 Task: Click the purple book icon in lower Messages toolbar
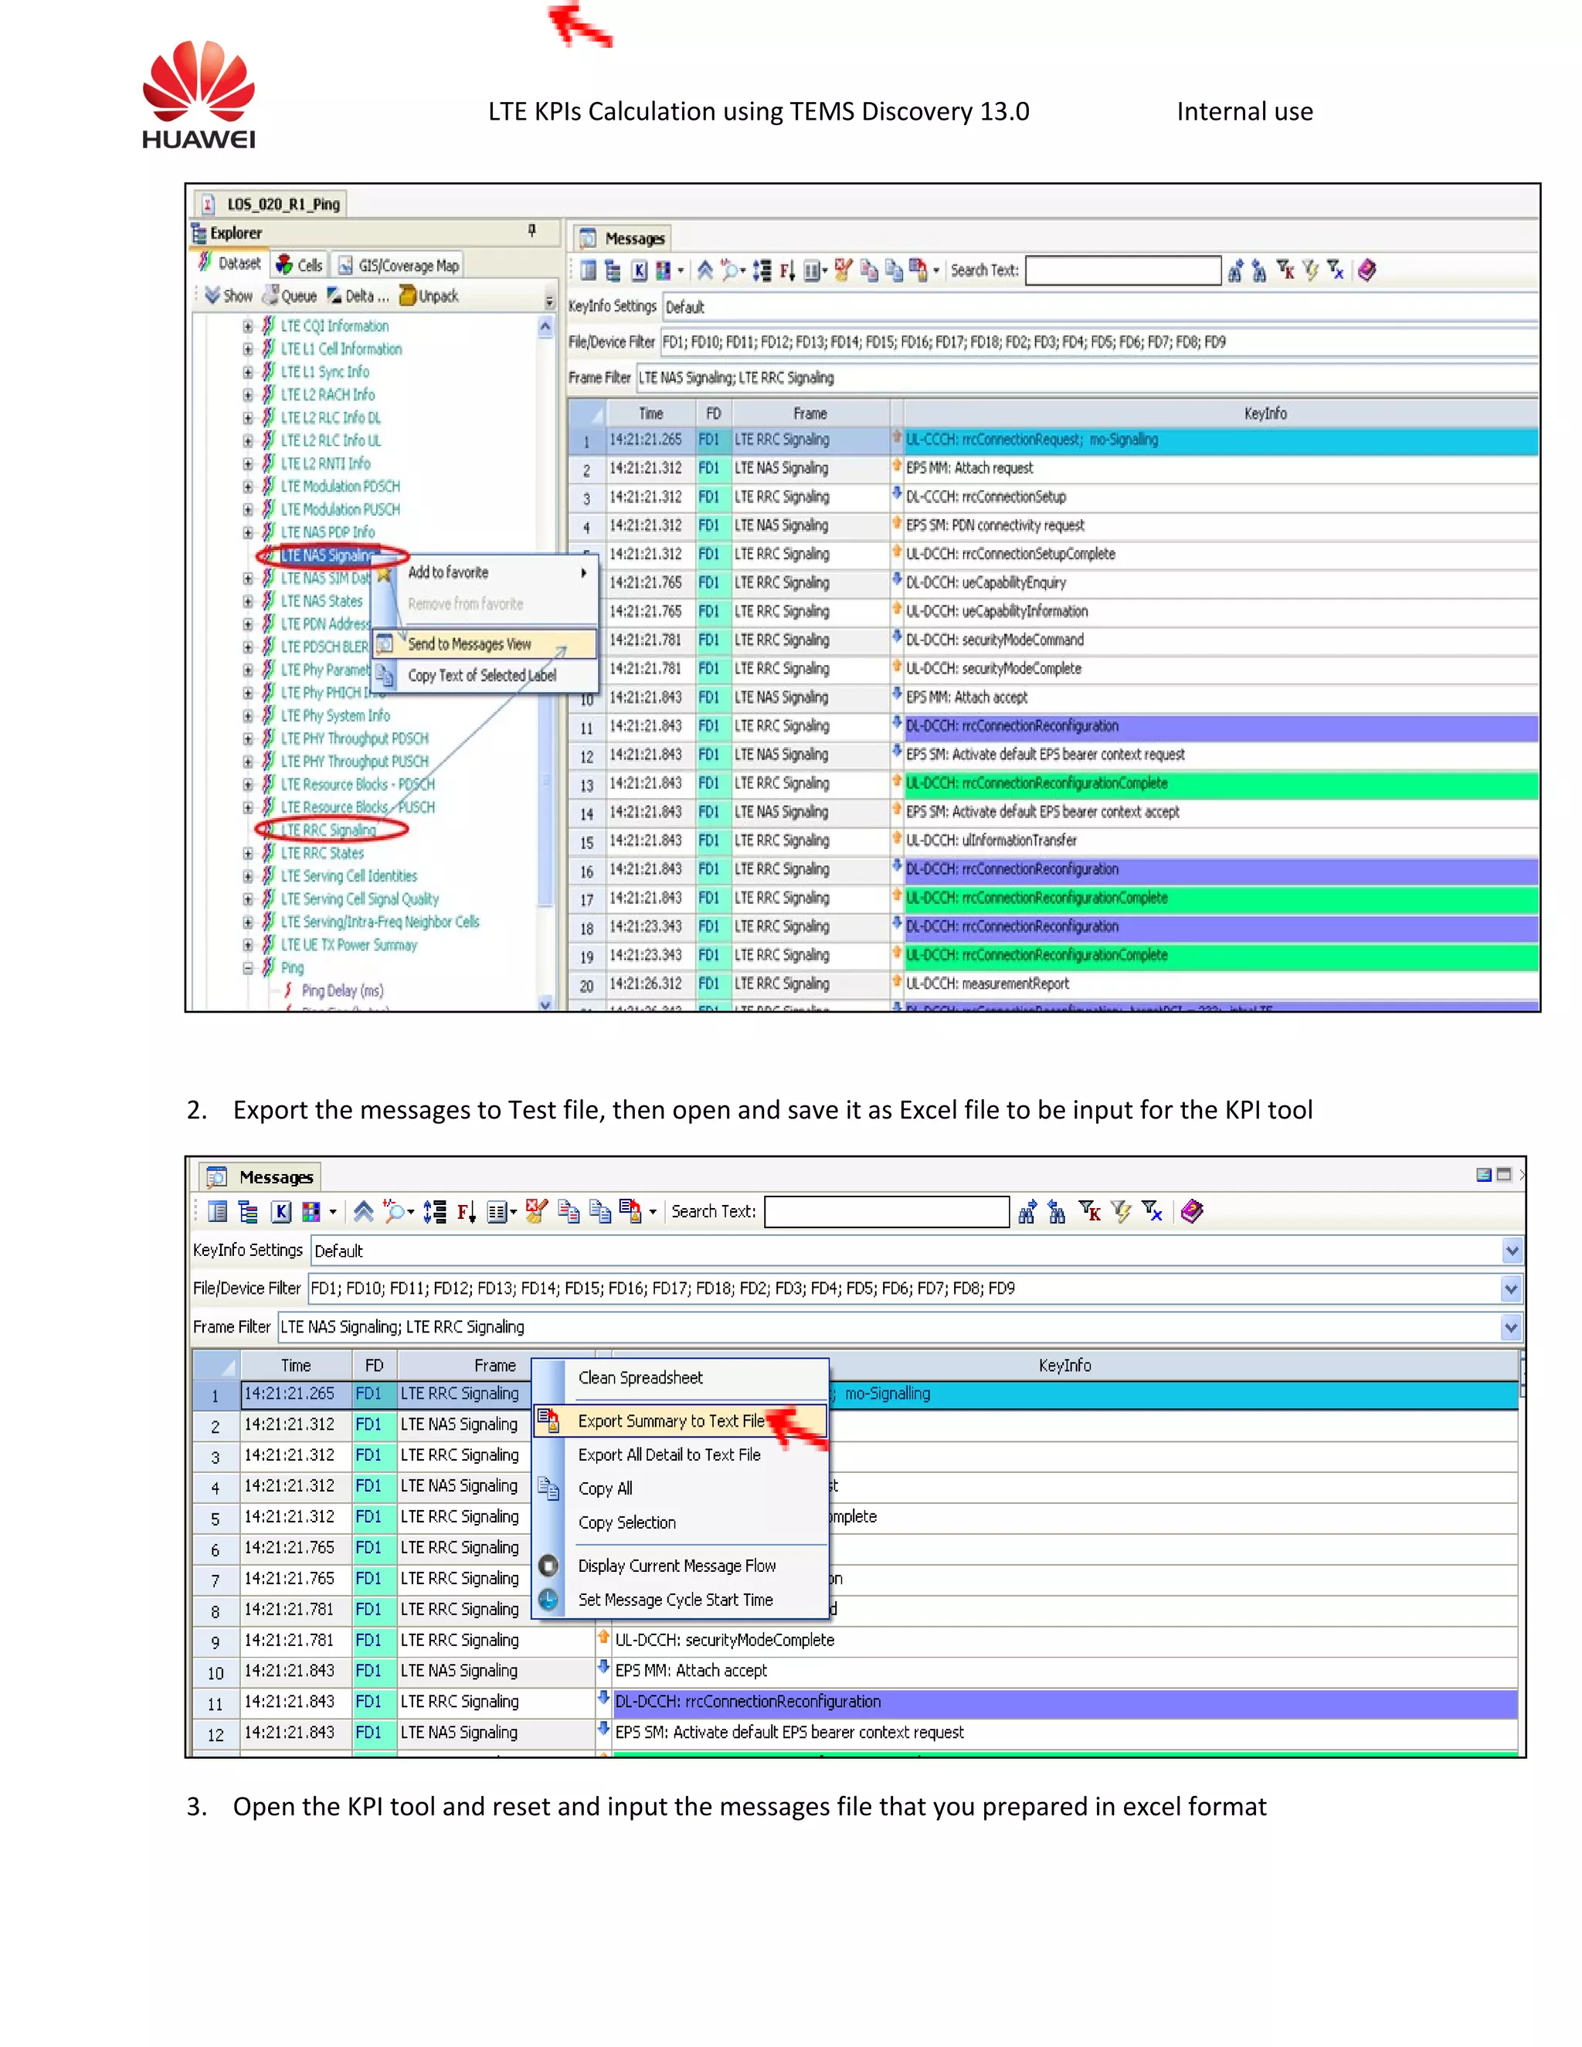click(x=1191, y=1212)
